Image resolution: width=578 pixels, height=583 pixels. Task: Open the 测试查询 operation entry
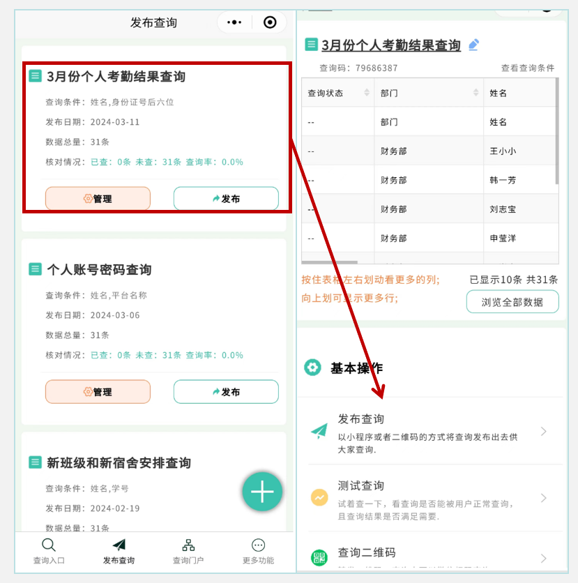pos(430,498)
